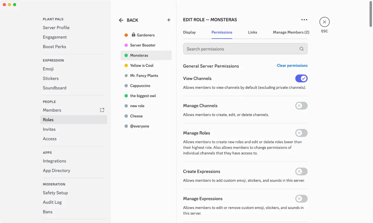This screenshot has height=223, width=373.
Task: Focus the Search permissions field
Action: pyautogui.click(x=245, y=49)
